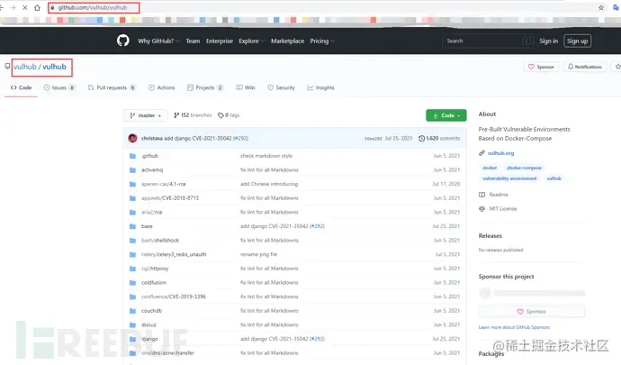The height and width of the screenshot is (365, 621).
Task: Click the Sponsor button in repo header
Action: tap(541, 67)
